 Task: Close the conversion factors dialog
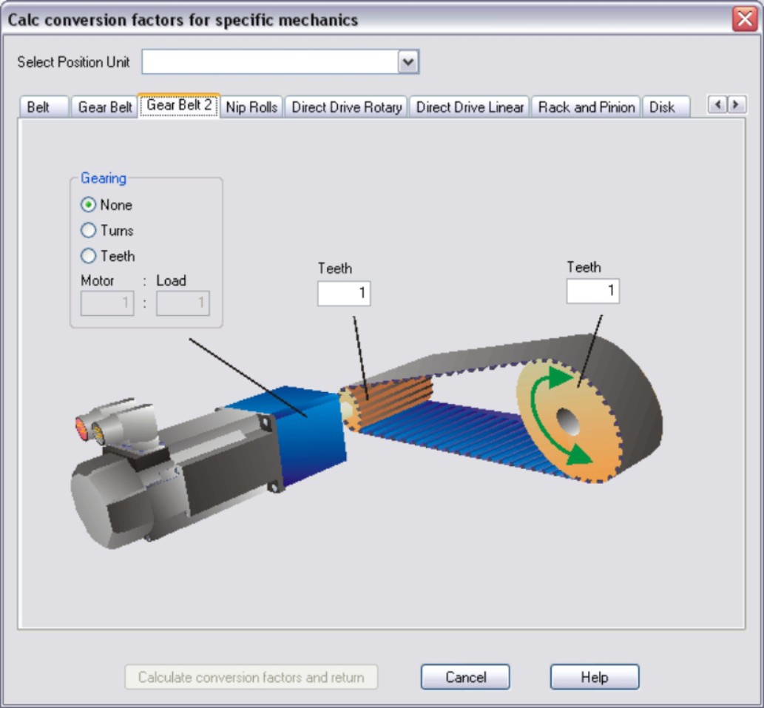tap(744, 19)
